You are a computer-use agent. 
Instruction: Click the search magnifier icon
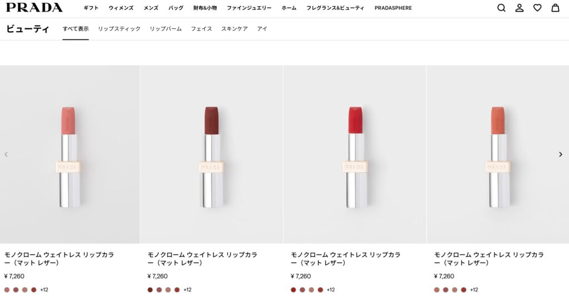tap(501, 8)
